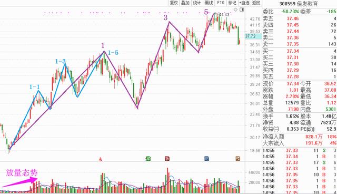Select the 画线 drawing tool
337x194 pixels.
[209, 3]
